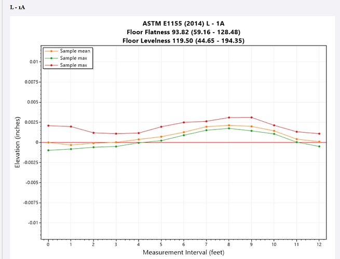The image size is (340, 259).
Task: Click the orange Sample mean legend marker
Action: [51, 51]
